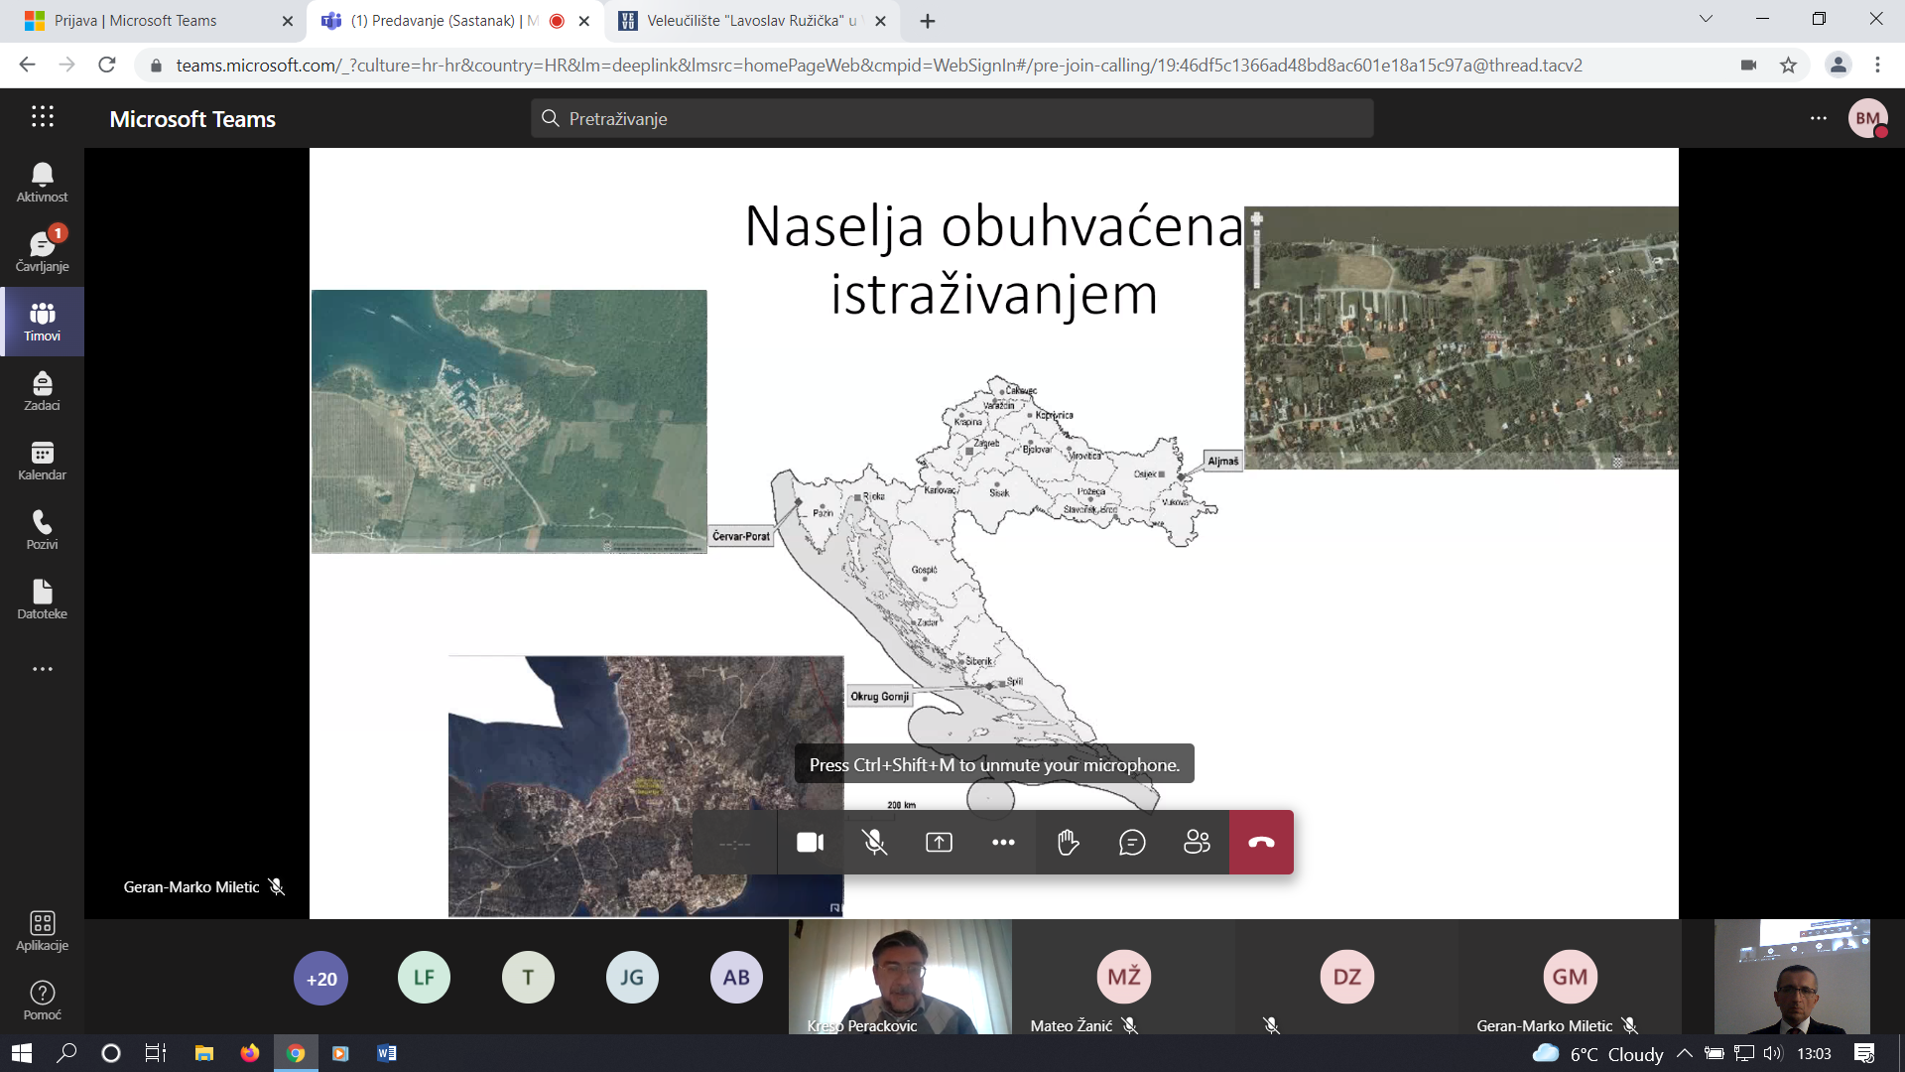The image size is (1905, 1072).
Task: Unmute the microphone in call toolbar
Action: tap(874, 843)
